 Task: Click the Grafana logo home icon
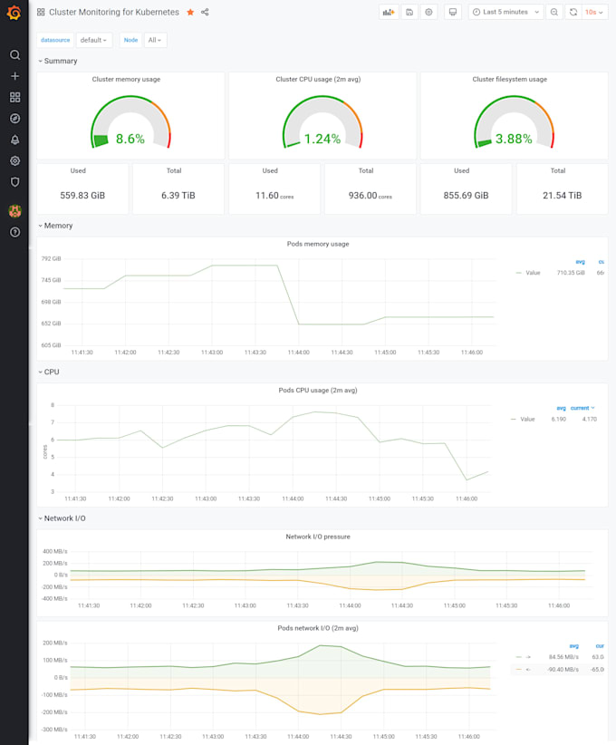click(x=14, y=13)
